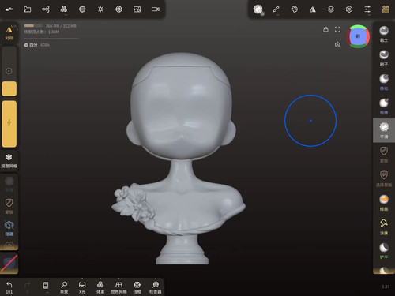The width and height of the screenshot is (395, 296).
Task: Select the 刷子 (Brush) tool
Action: (x=384, y=58)
